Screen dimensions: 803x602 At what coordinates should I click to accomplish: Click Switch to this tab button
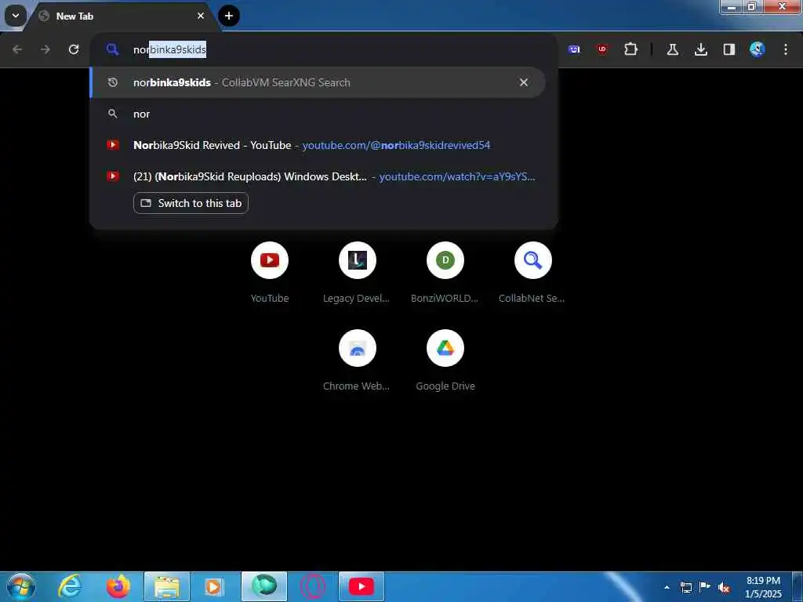click(x=191, y=203)
